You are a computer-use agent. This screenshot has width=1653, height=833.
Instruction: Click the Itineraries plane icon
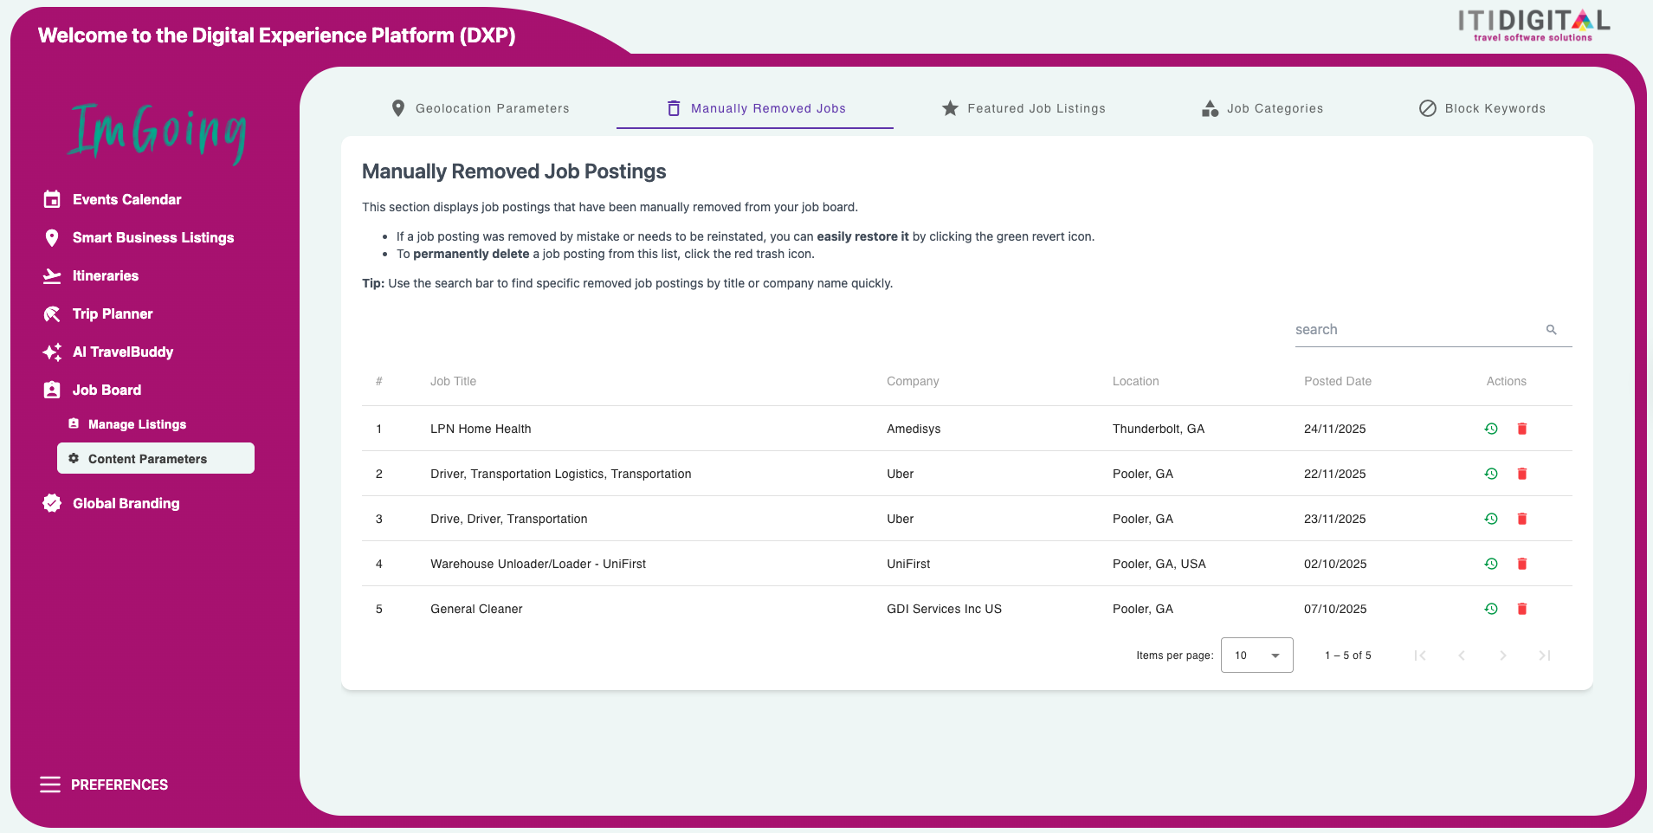(52, 275)
